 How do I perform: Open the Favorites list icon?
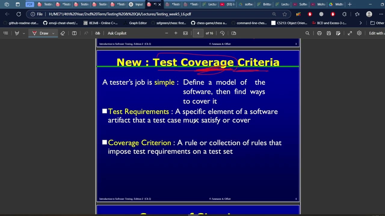click(357, 14)
